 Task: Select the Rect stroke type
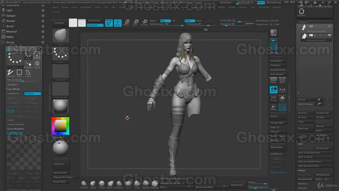click(19, 73)
